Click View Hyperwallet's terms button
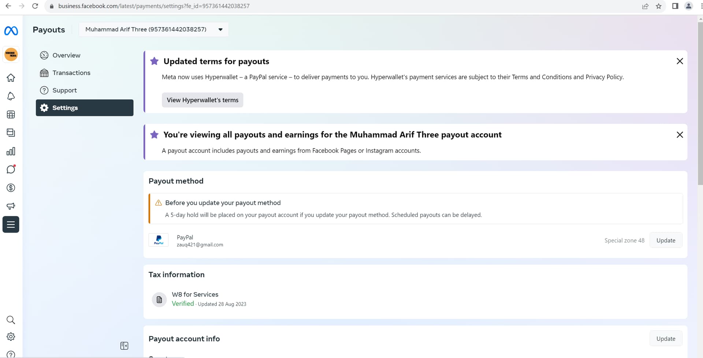703x358 pixels. pyautogui.click(x=202, y=100)
